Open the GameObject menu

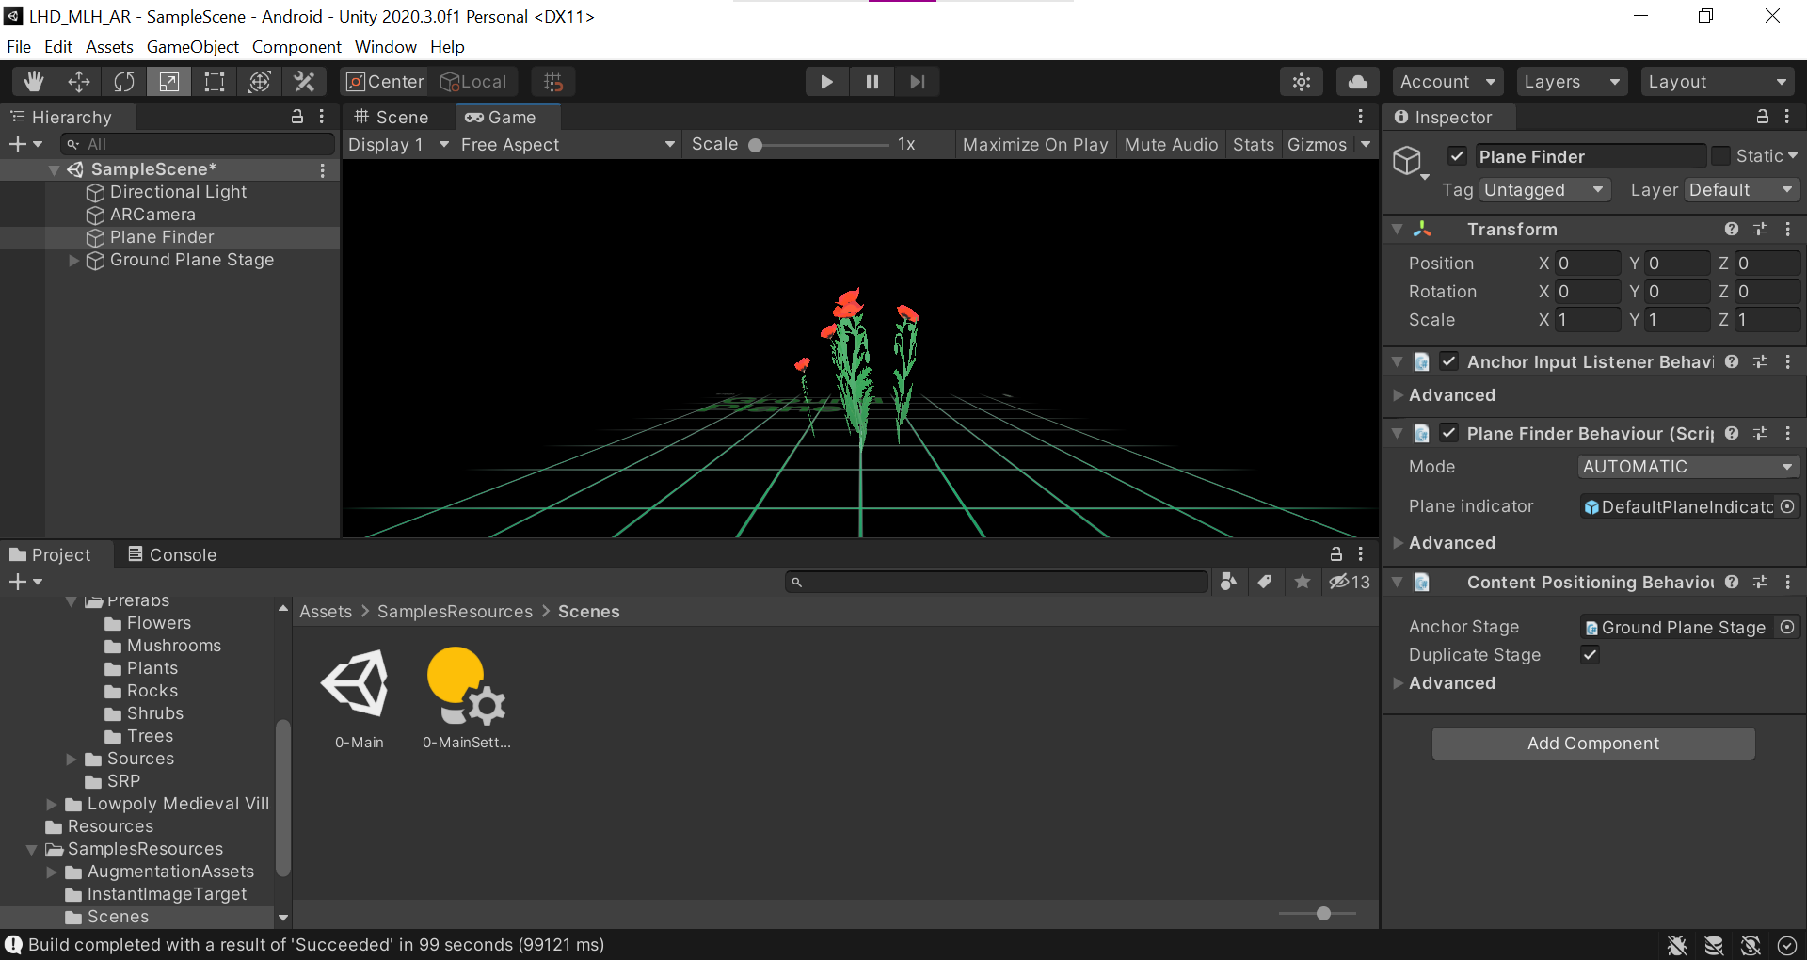(192, 47)
